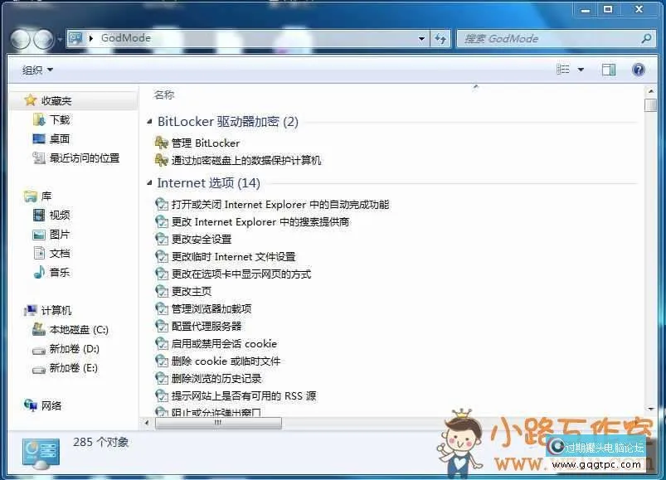
Task: Open 更改主页 settings item
Action: (191, 291)
